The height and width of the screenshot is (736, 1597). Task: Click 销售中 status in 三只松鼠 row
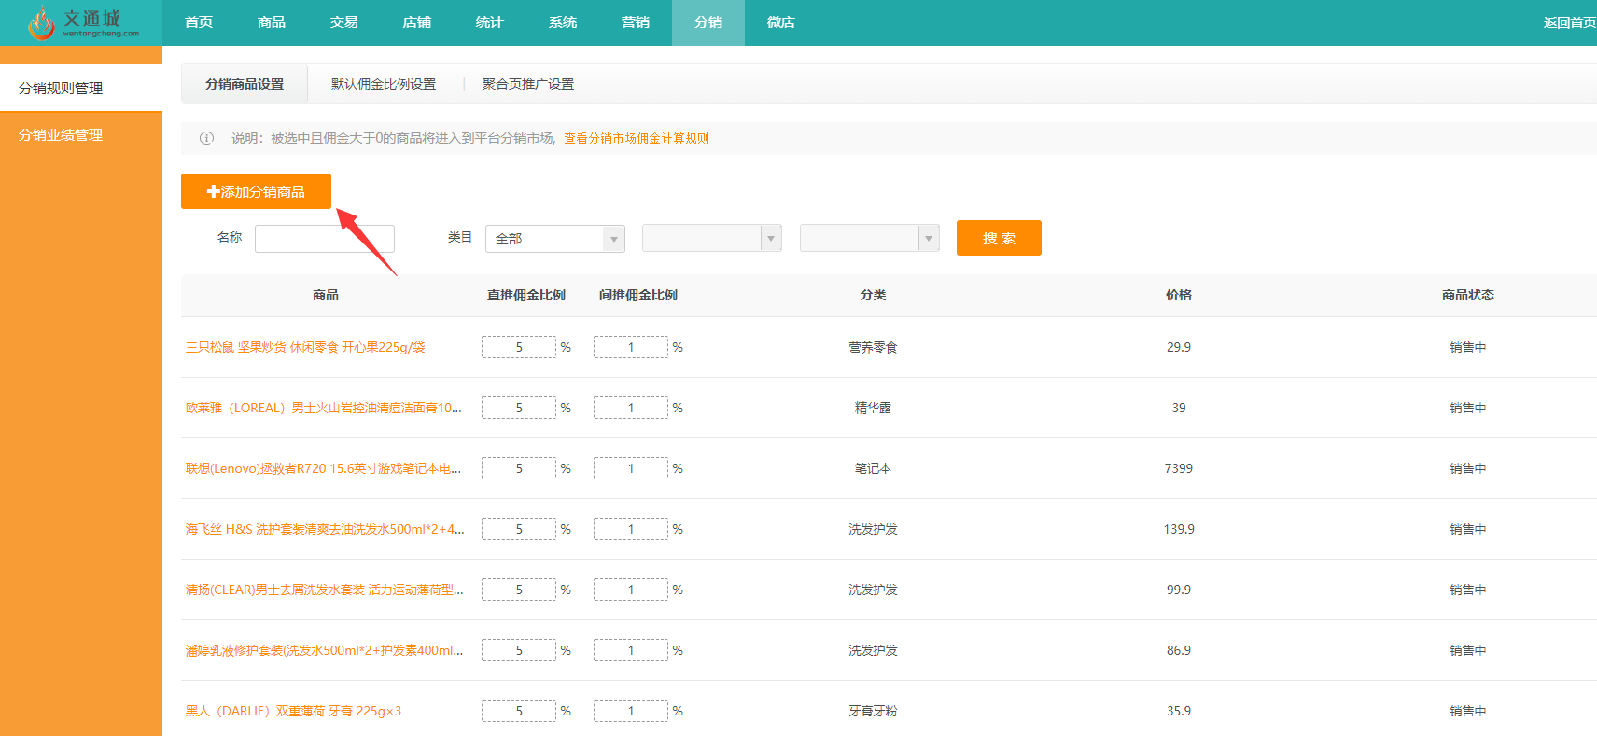point(1467,347)
